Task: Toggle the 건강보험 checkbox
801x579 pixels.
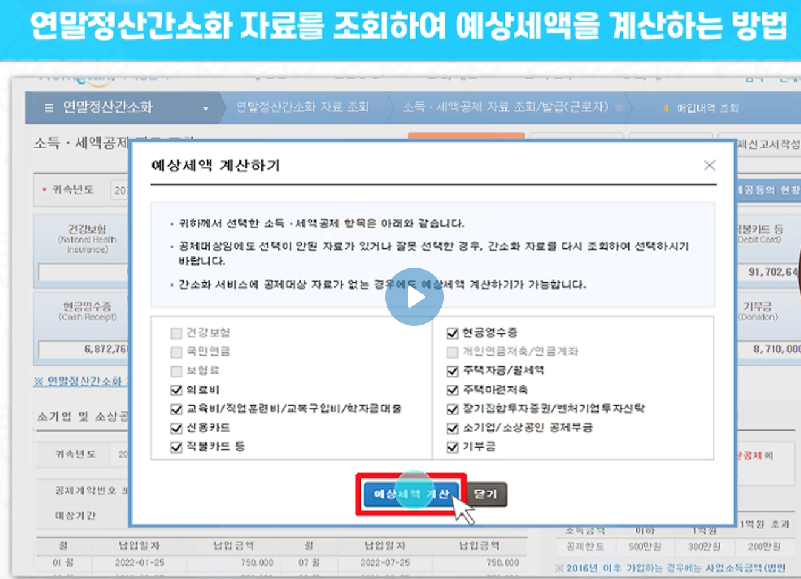Action: [176, 333]
